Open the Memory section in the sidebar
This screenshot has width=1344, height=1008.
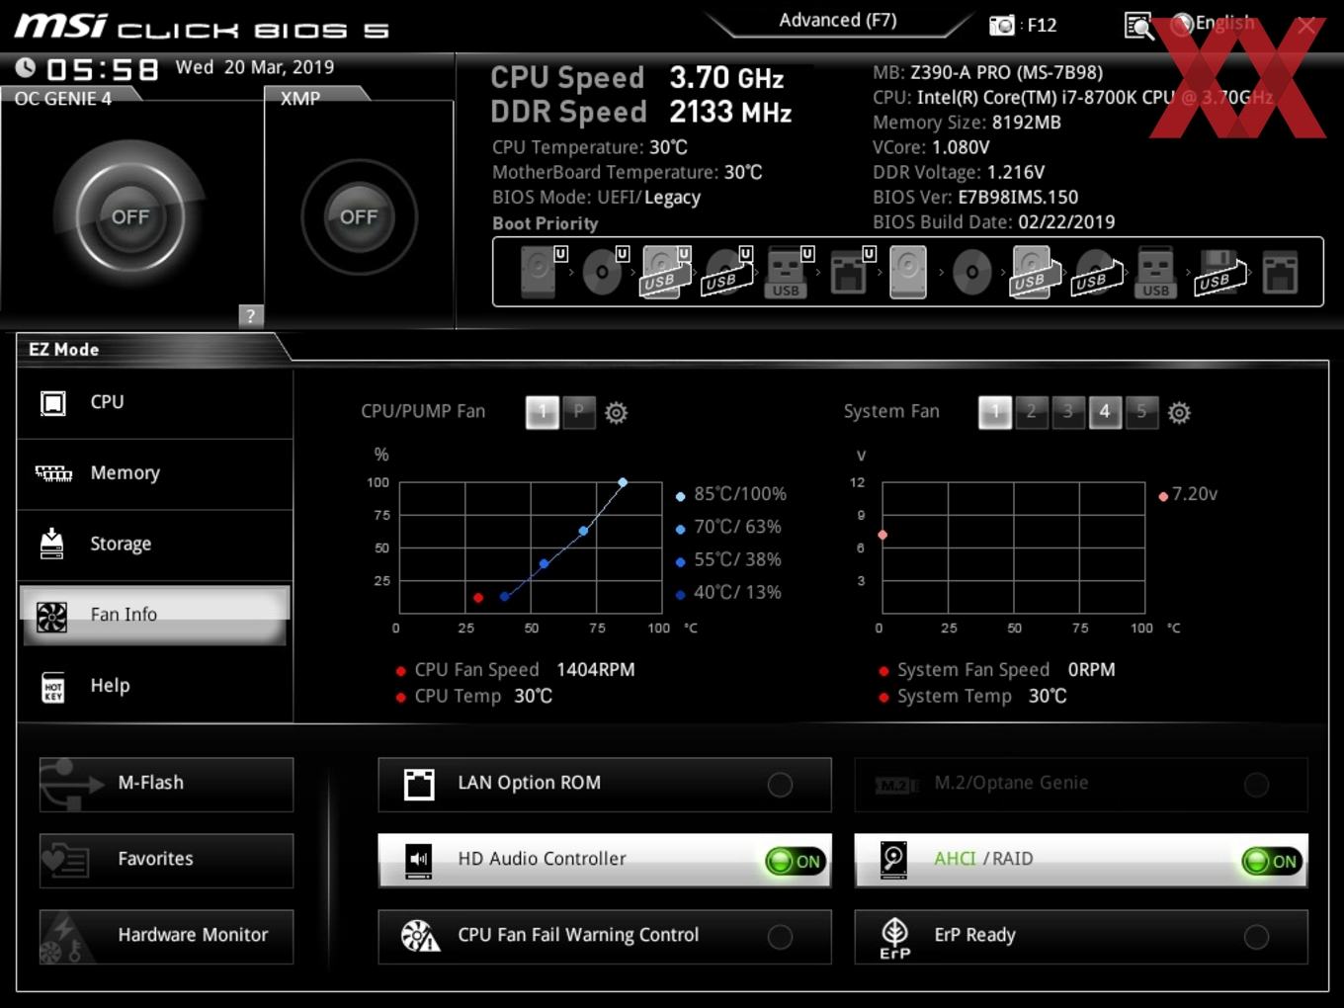(155, 473)
